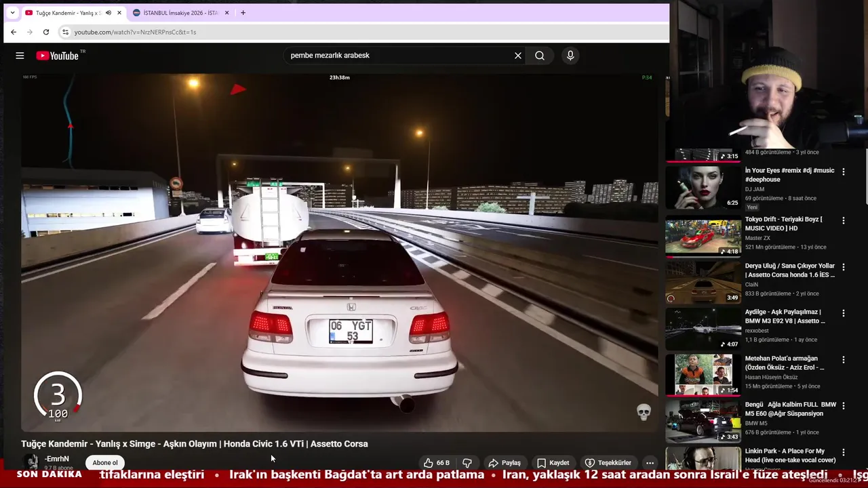Open options menu for Derya Uluğ video
The height and width of the screenshot is (488, 868).
[844, 267]
